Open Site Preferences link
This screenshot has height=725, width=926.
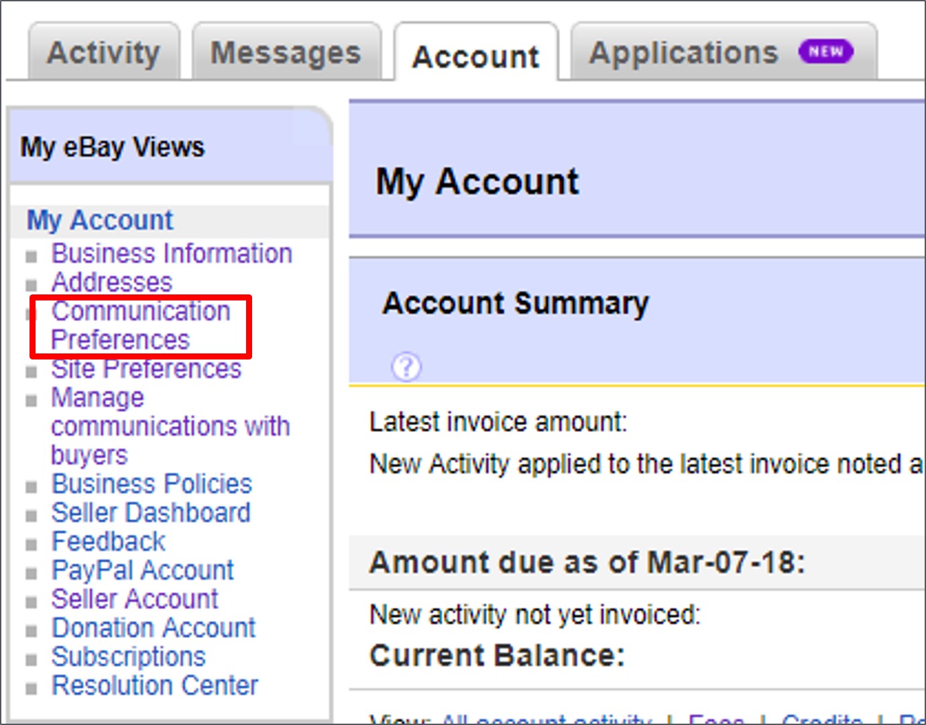[146, 369]
